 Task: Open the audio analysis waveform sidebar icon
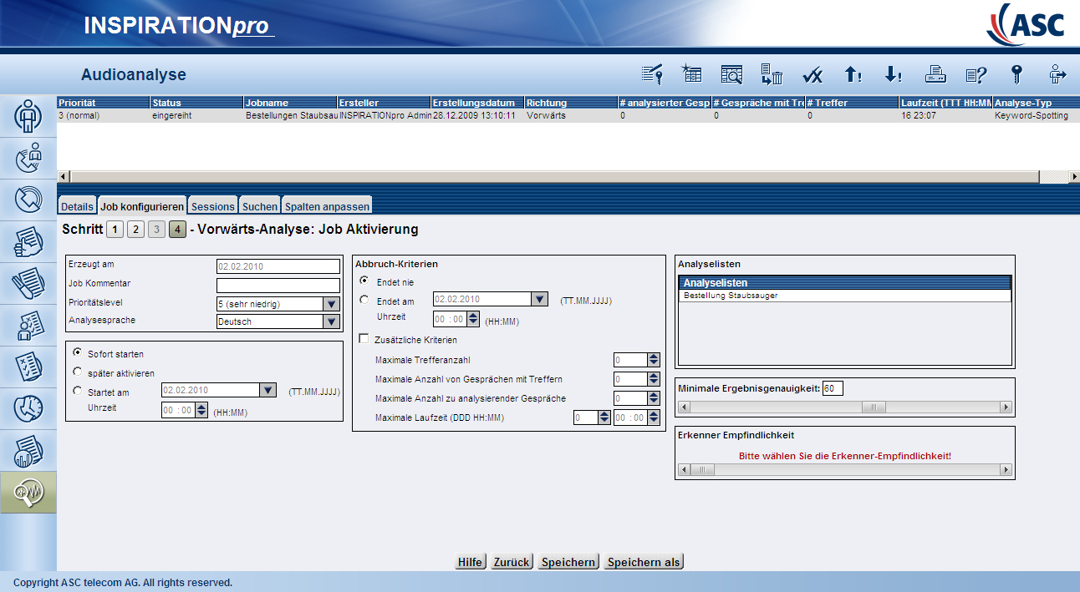point(28,493)
